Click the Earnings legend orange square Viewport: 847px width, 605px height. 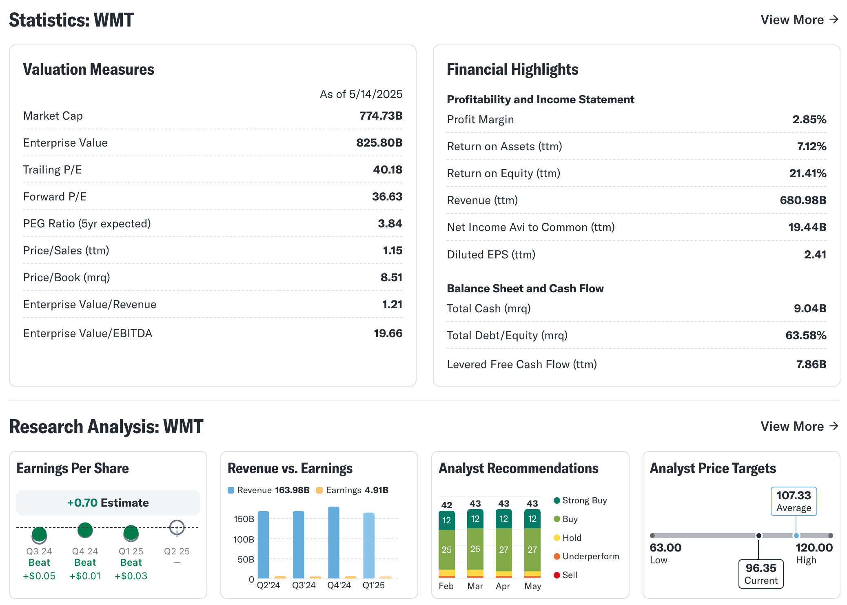(x=319, y=490)
